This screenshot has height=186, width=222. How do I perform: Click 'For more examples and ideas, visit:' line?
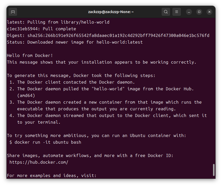pyautogui.click(x=52, y=176)
